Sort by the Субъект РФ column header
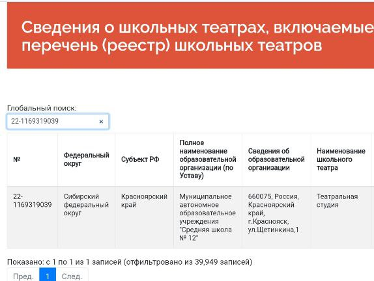The height and width of the screenshot is (281, 374). point(144,159)
